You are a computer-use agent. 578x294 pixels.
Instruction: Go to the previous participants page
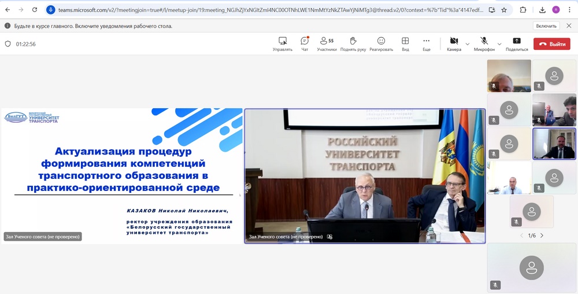pos(521,236)
